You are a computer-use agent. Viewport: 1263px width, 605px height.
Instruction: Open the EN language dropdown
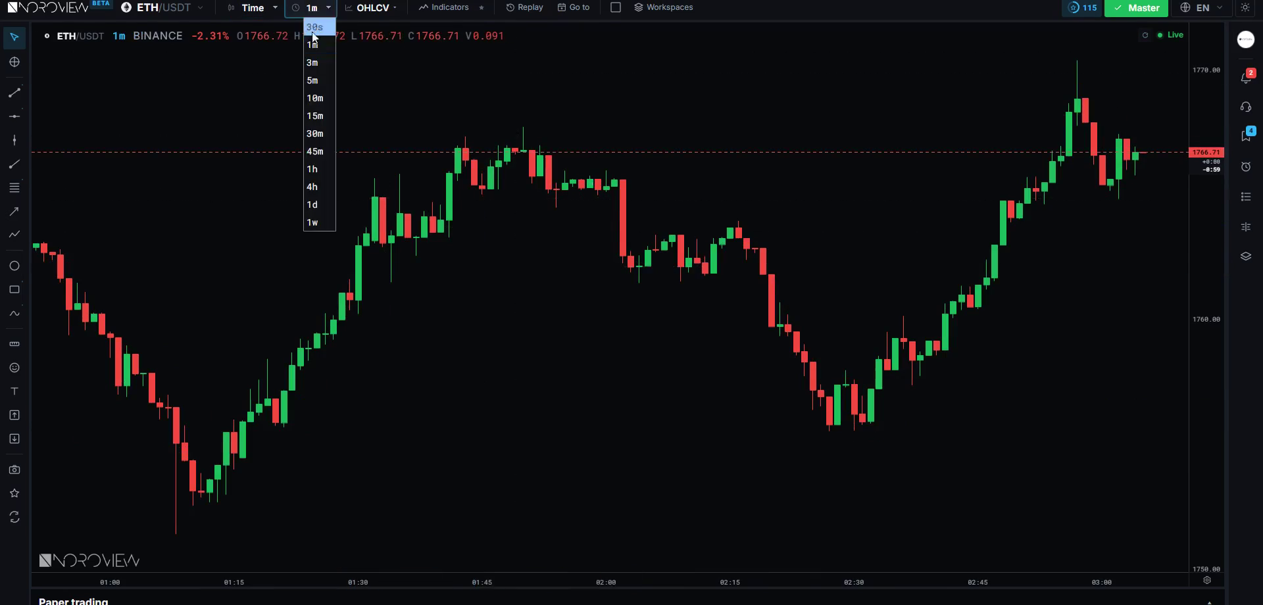[x=1201, y=8]
